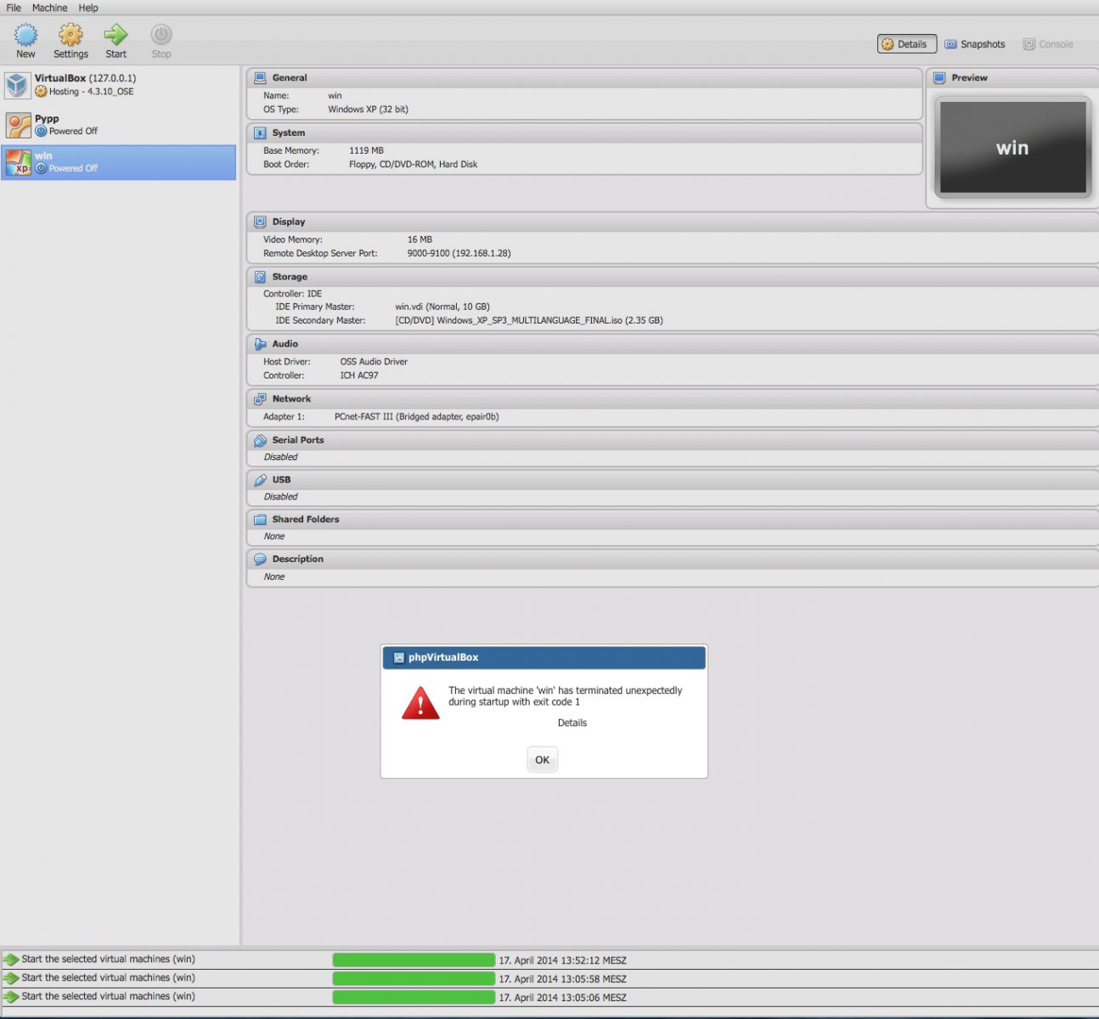Collapse the Display section header
This screenshot has width=1099, height=1019.
(x=673, y=222)
